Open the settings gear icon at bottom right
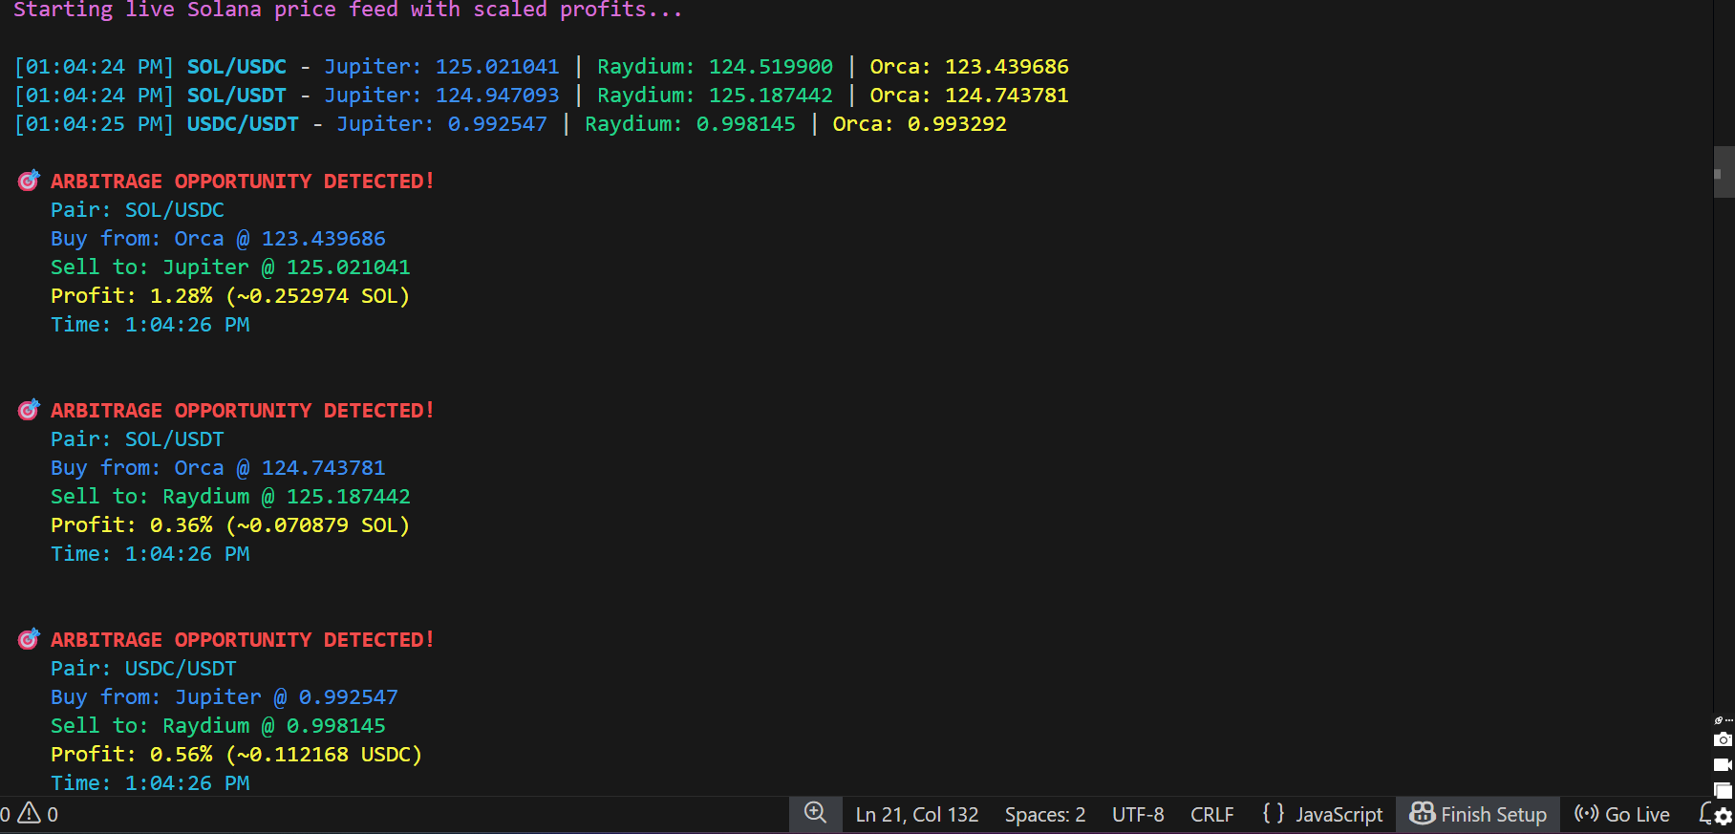The image size is (1735, 834). pyautogui.click(x=1724, y=817)
